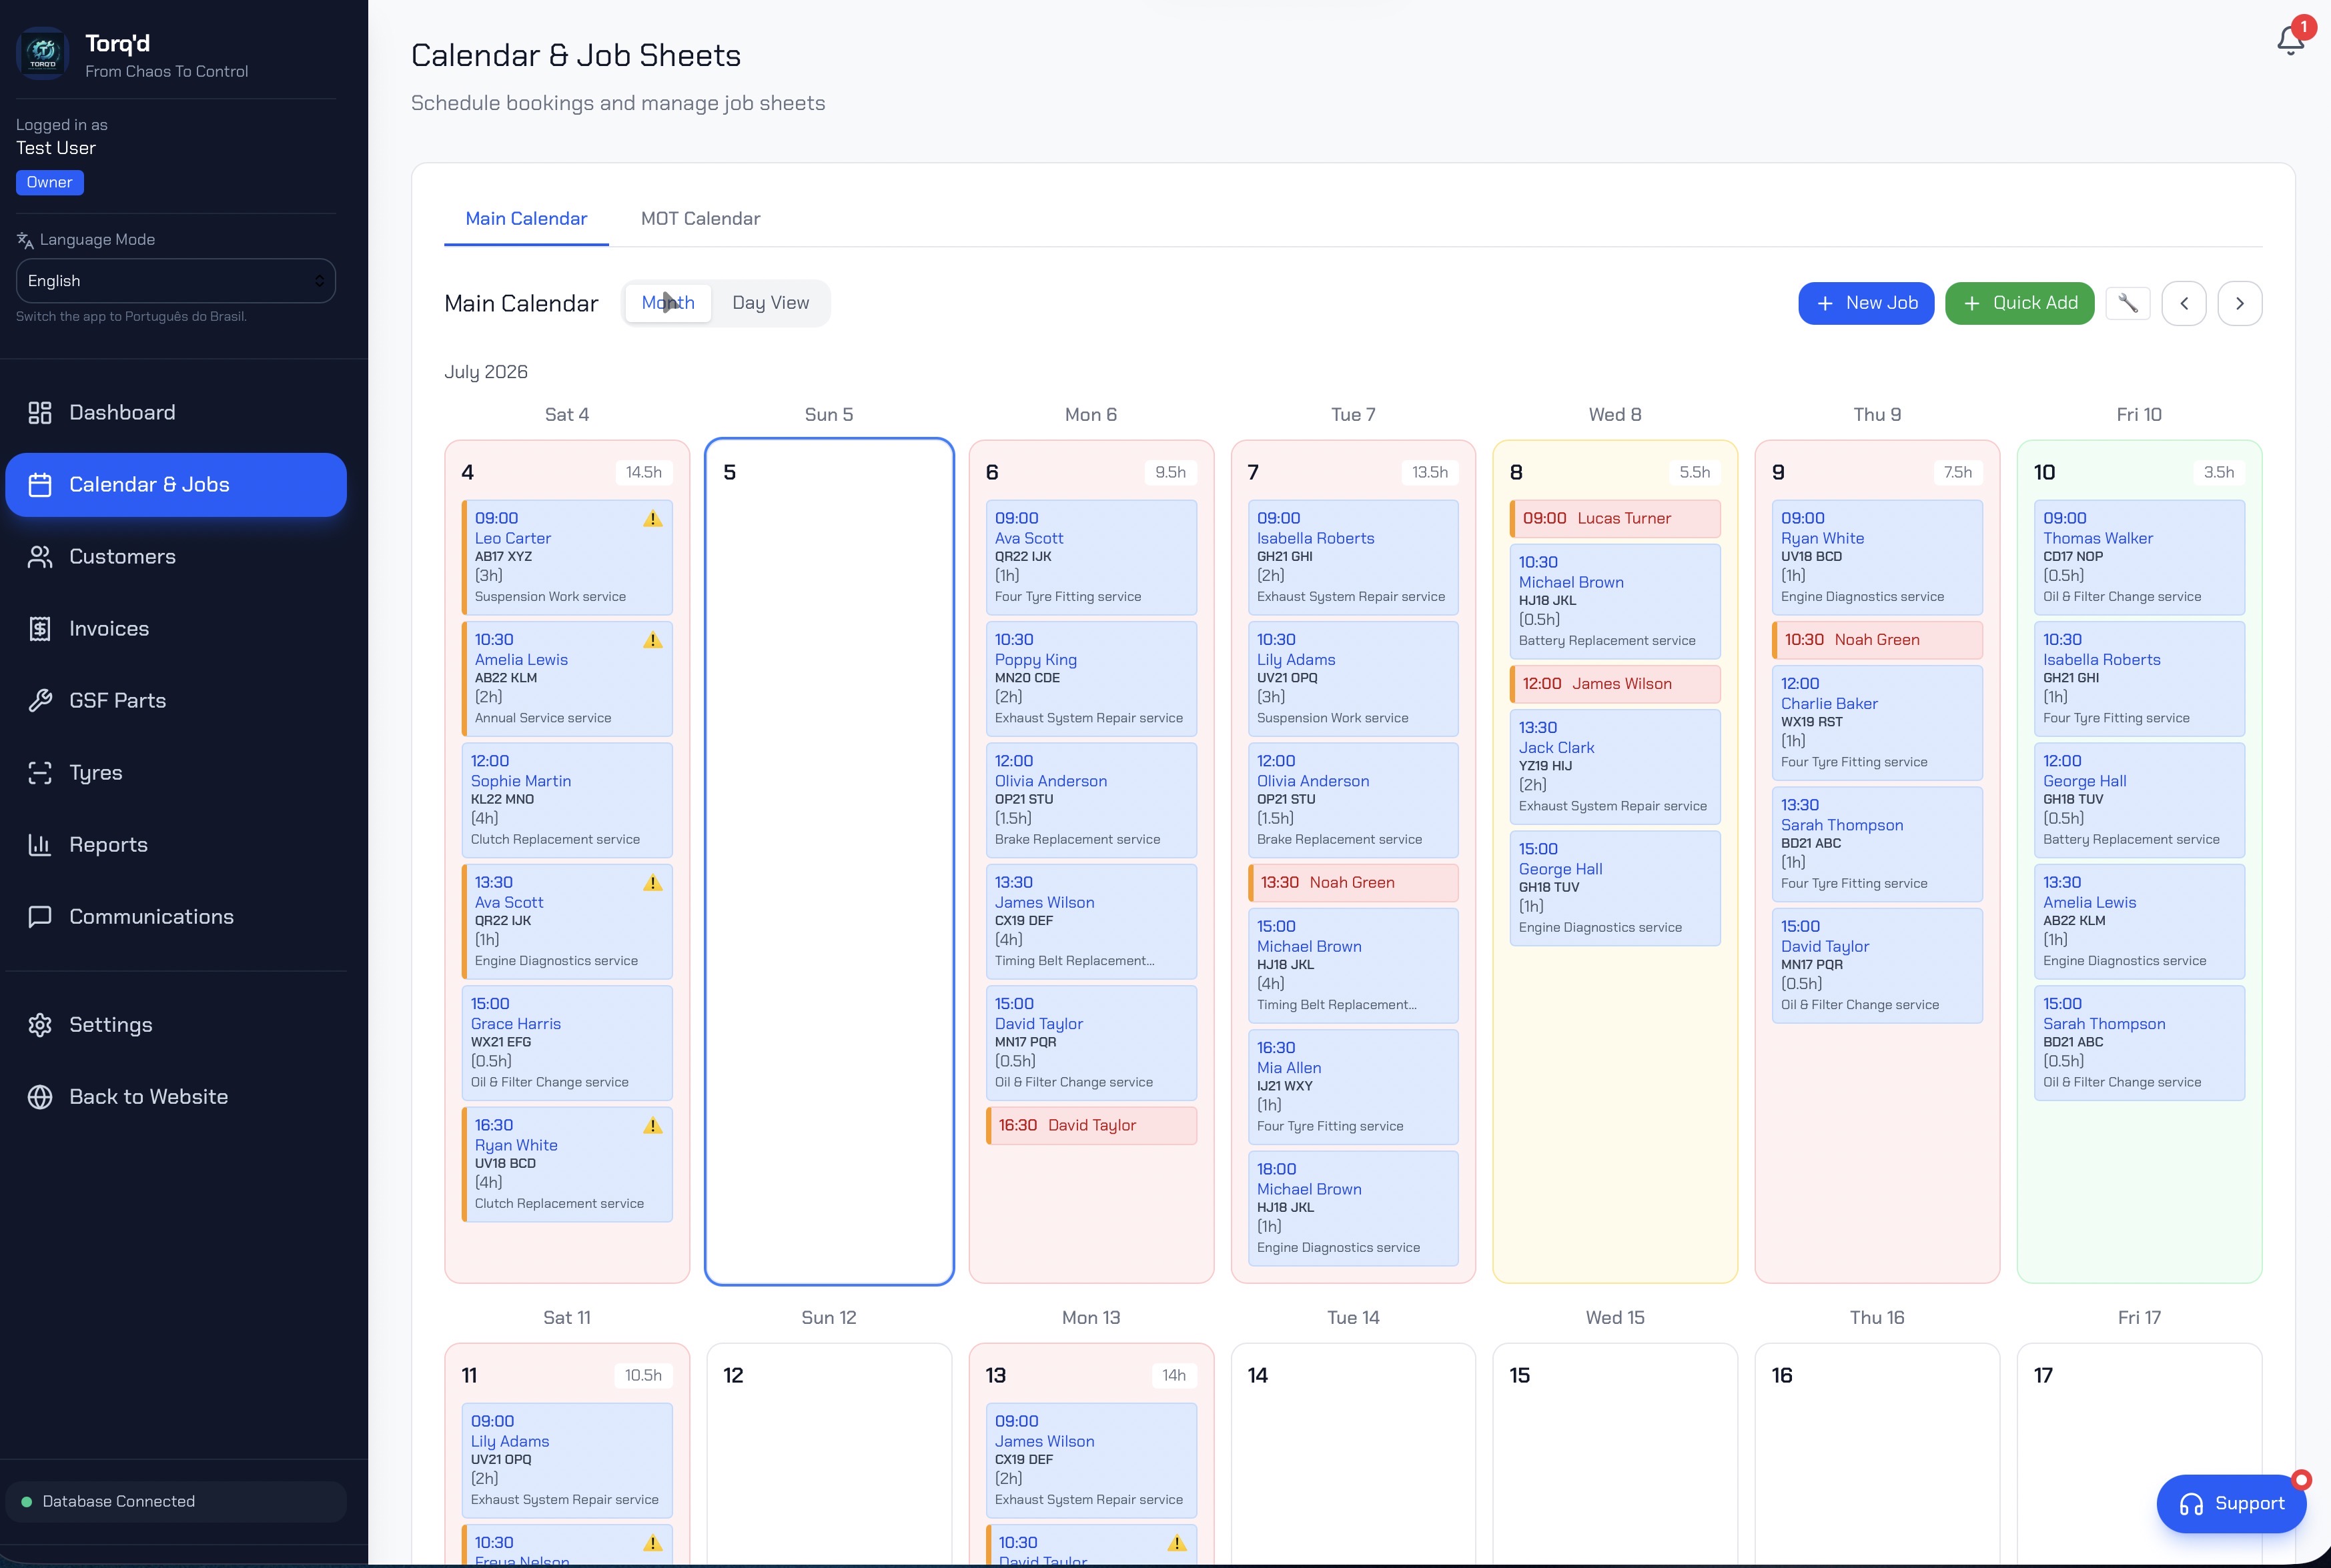The width and height of the screenshot is (2331, 1568).
Task: Go to previous period with left chevron
Action: (2184, 303)
